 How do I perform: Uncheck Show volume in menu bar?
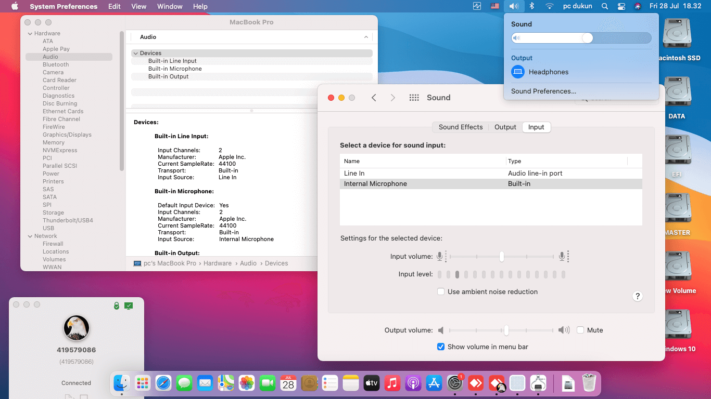coord(441,347)
